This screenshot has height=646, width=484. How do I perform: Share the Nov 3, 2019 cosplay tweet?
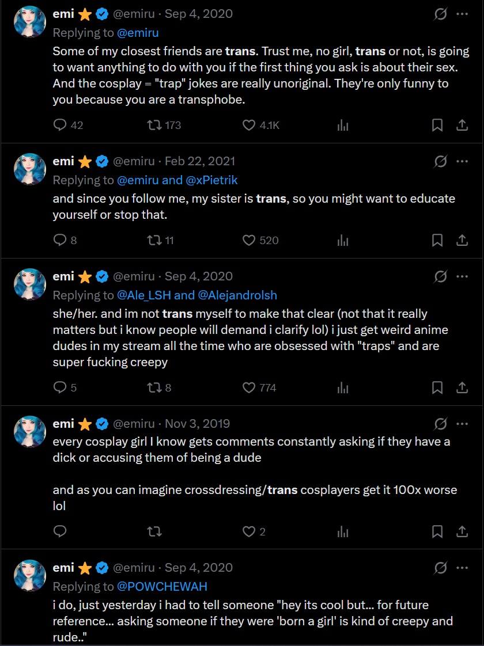tap(462, 531)
